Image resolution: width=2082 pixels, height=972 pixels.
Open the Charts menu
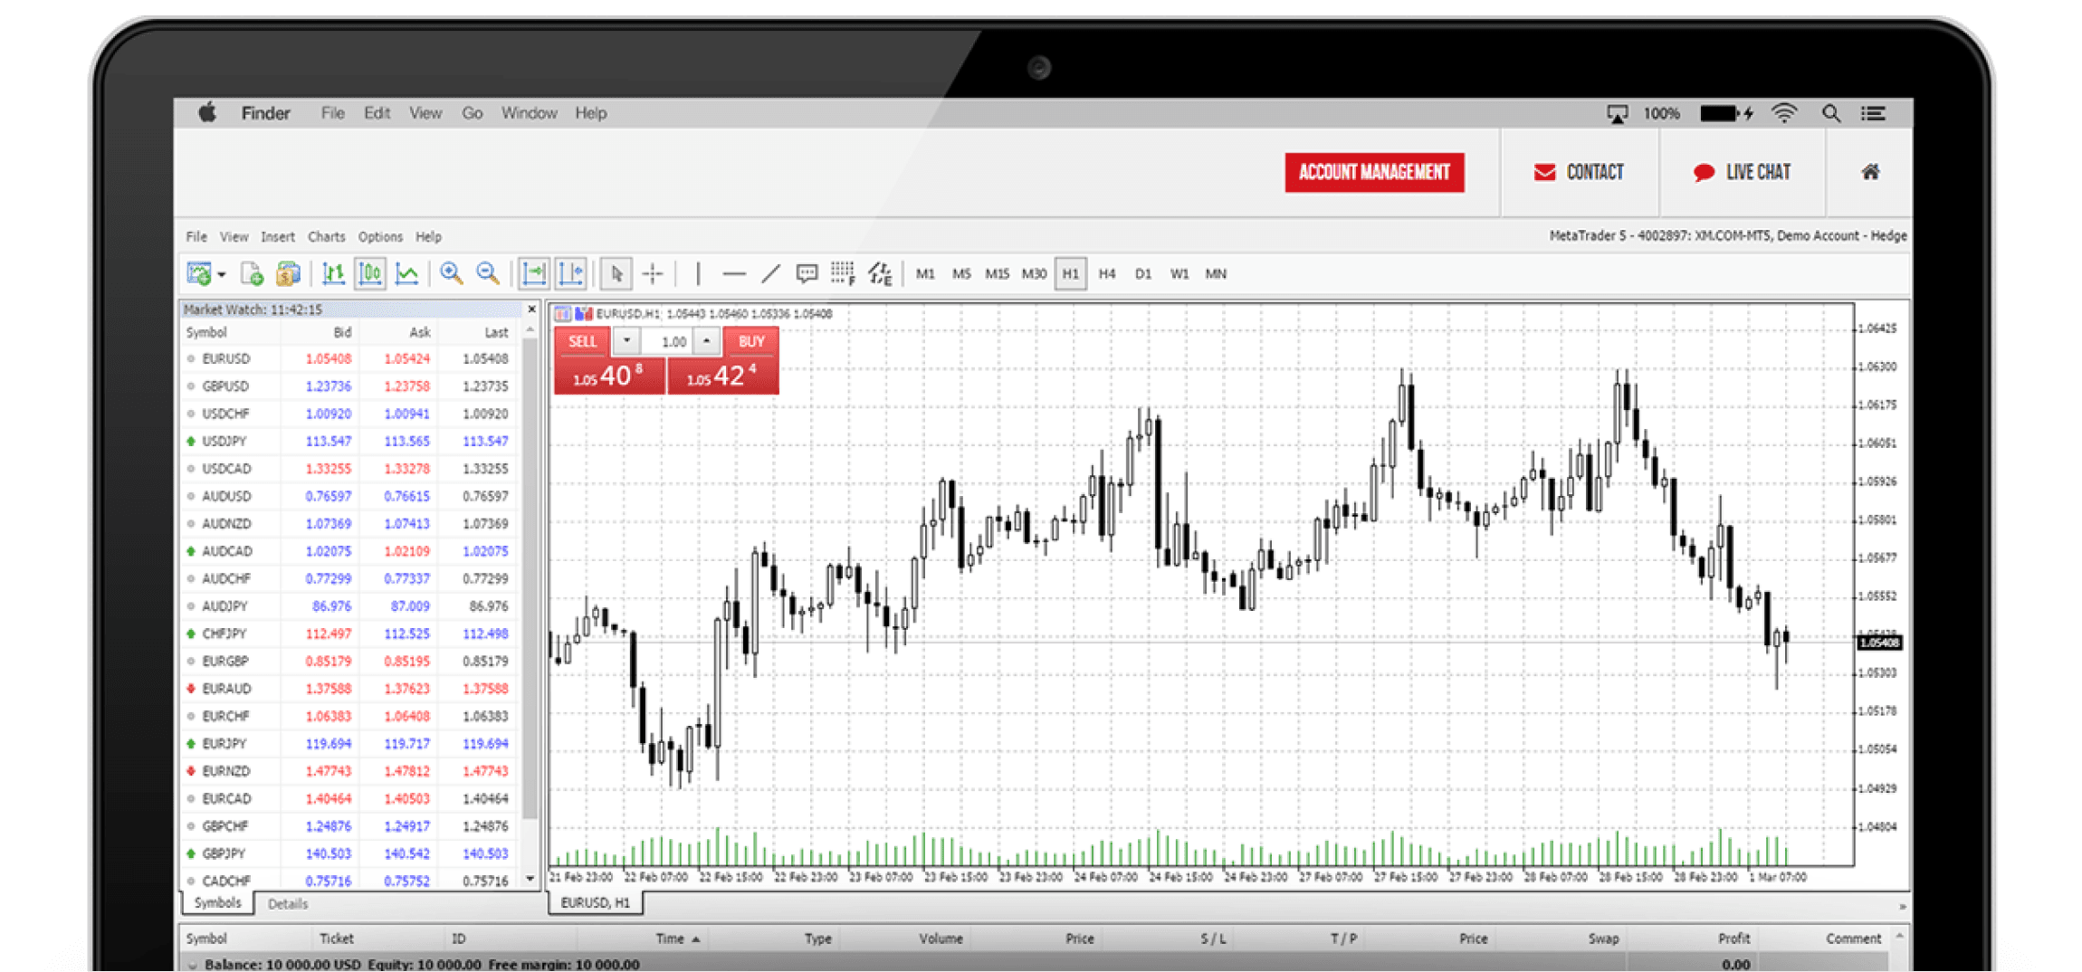click(326, 236)
